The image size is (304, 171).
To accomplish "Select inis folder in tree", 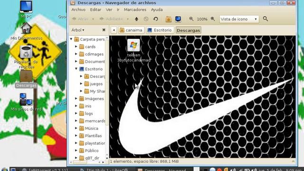I will (x=85, y=106).
